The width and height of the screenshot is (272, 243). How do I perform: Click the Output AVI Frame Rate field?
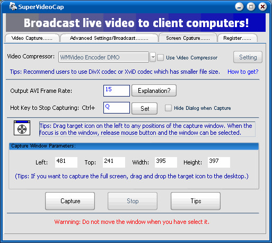pyautogui.click(x=117, y=91)
